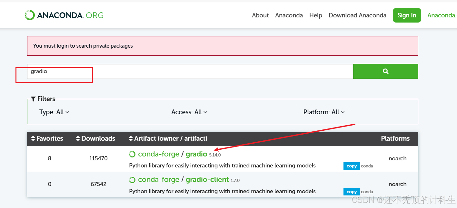Viewport: 457px width, 208px height.
Task: Expand the Platform: All dropdown
Action: [324, 112]
